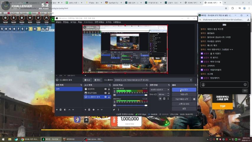
Task: Open advanced audio properties gear in the mixer
Action: pyautogui.click(x=114, y=109)
